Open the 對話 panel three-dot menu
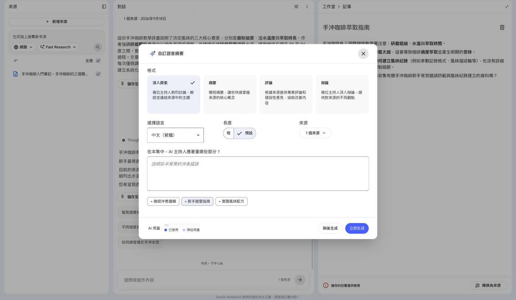 (x=307, y=7)
